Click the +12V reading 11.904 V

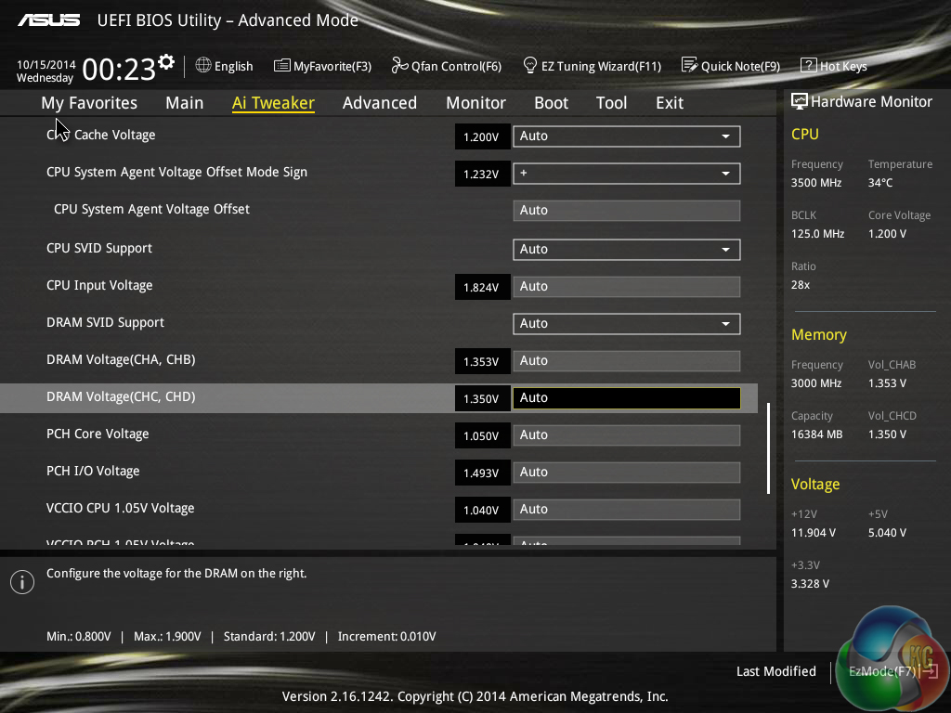(x=814, y=532)
